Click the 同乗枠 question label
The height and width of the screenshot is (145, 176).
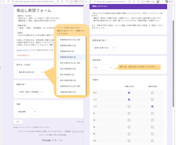[95, 80]
